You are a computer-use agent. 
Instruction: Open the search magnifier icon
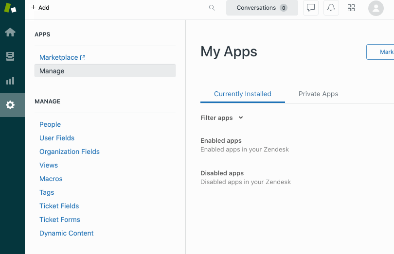coord(212,8)
